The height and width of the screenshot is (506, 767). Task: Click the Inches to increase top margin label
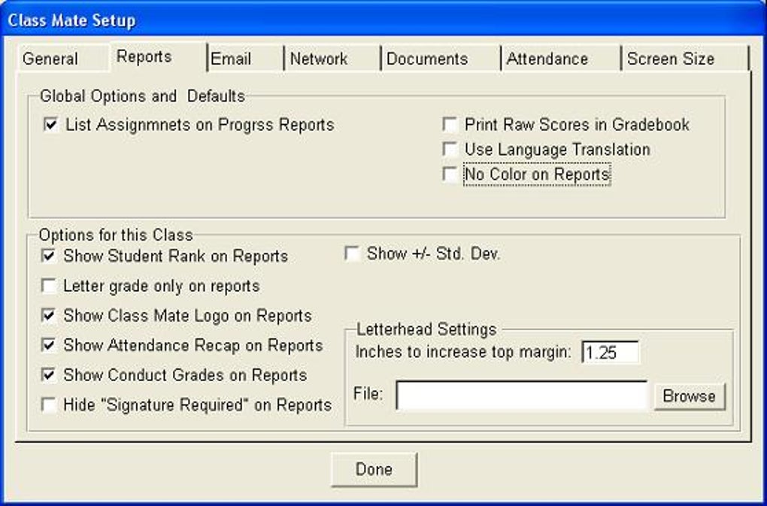(x=463, y=352)
